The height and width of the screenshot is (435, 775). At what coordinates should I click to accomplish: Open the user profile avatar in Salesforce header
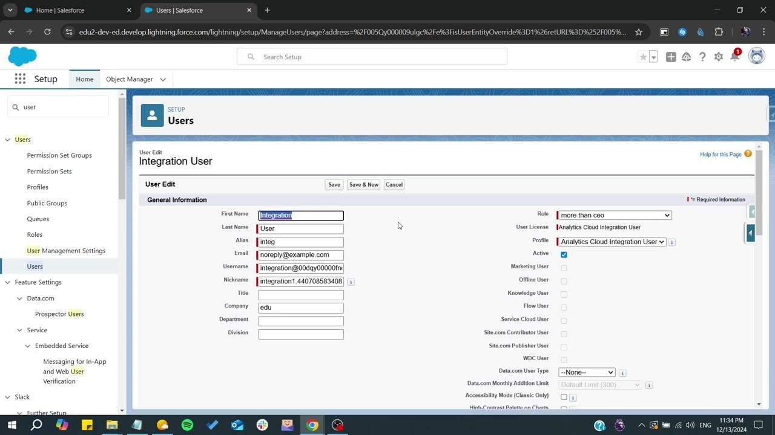[x=757, y=56]
